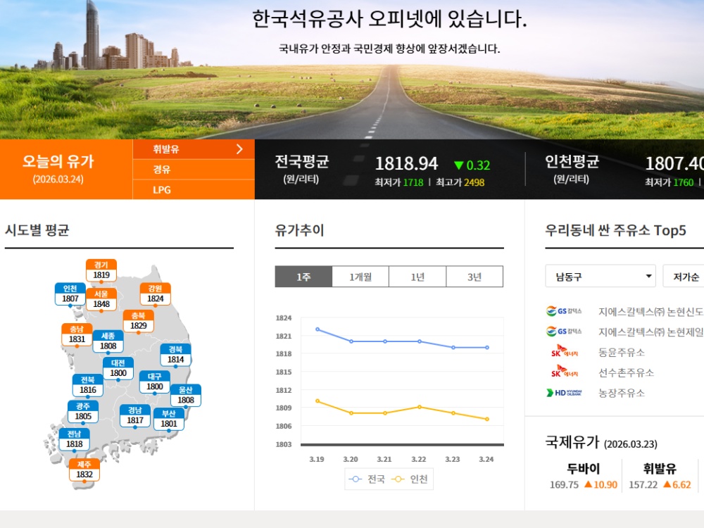704x528 pixels.
Task: Open 동윤주유소 station link
Action: coord(622,353)
